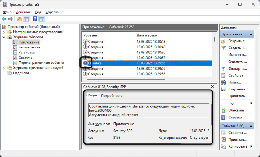Select the Ошибка event at 13:29:56
The image size is (260, 157).
147,63
